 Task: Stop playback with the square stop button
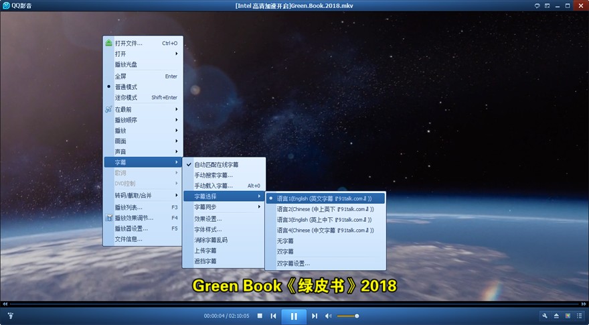(260, 316)
